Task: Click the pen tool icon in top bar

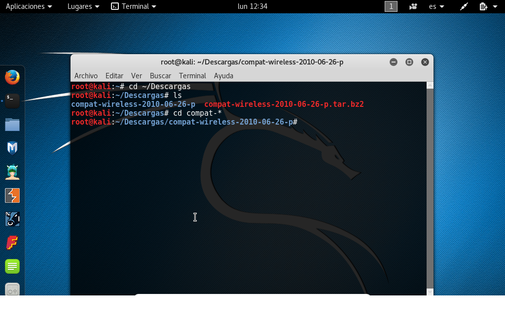Action: point(464,6)
